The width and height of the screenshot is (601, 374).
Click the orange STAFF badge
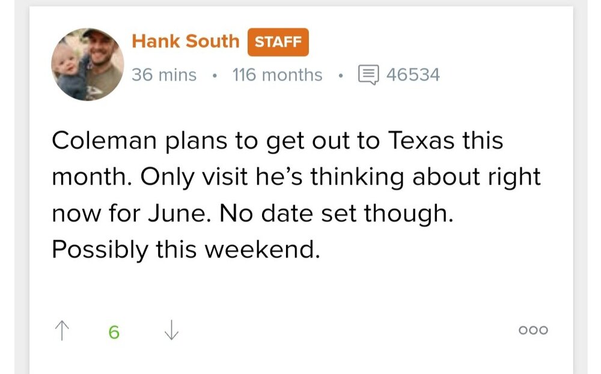pos(278,42)
